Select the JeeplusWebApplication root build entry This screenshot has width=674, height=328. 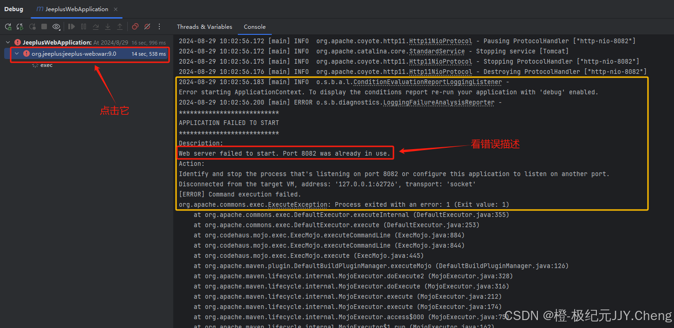[57, 42]
